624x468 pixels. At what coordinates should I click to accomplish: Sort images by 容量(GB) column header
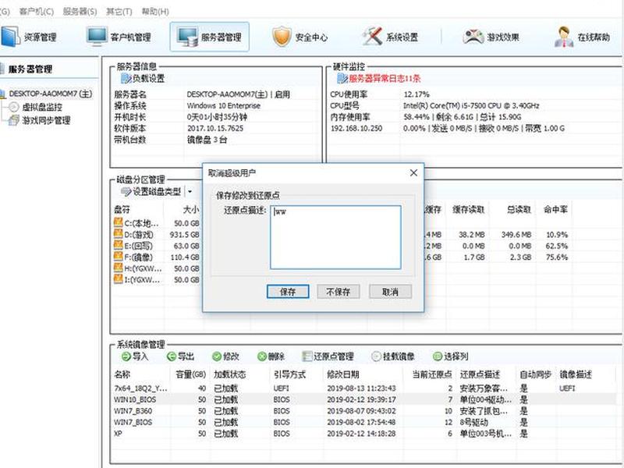point(190,374)
